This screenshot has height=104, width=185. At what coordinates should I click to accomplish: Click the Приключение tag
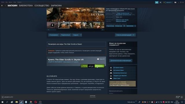tap(130, 26)
